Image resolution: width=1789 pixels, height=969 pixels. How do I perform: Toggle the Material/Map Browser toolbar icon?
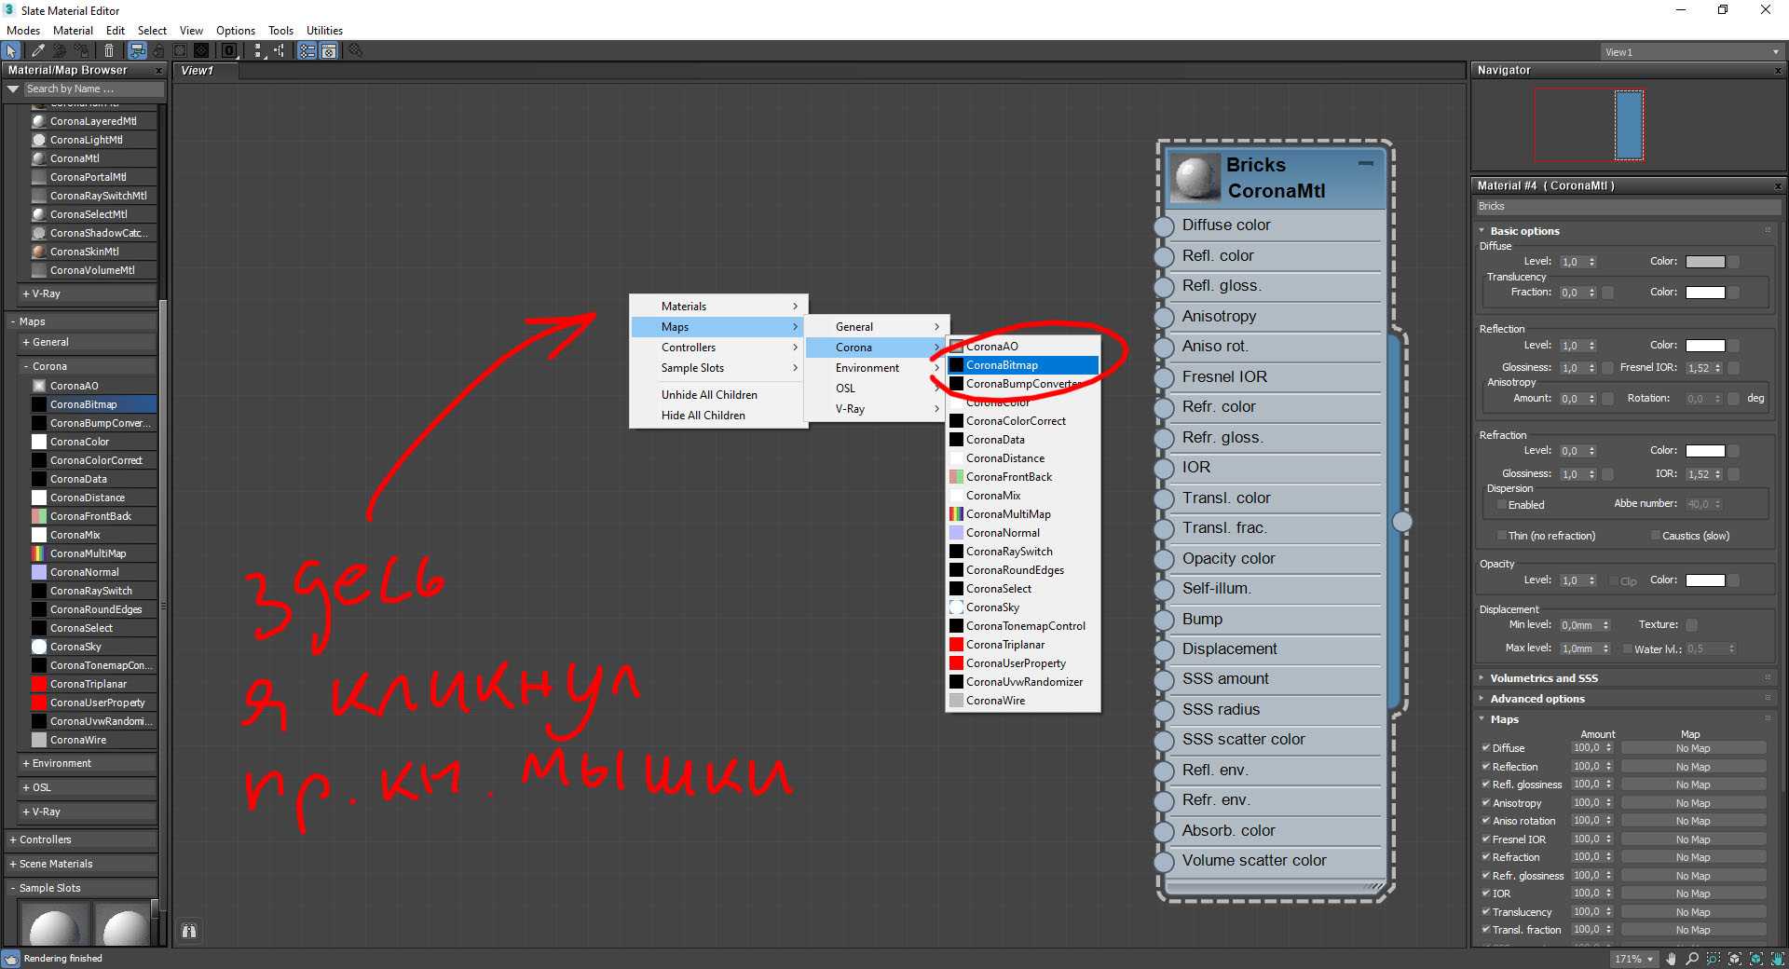(x=307, y=51)
